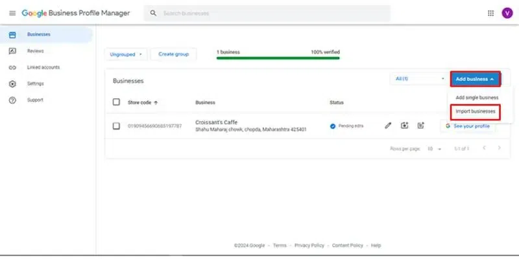The height and width of the screenshot is (259, 519).
Task: Select Businesses in the sidebar
Action: [x=46, y=35]
